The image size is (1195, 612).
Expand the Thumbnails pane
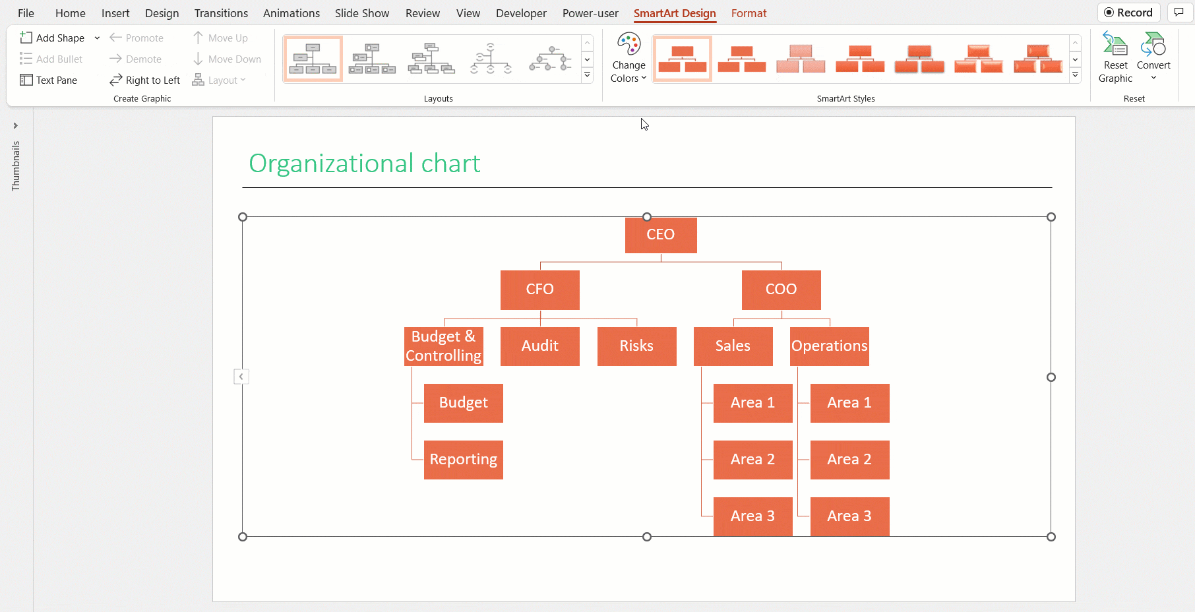point(15,125)
